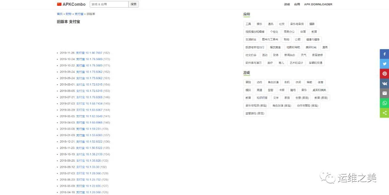The image size is (389, 195).
Task: Open the 支付宝 10.1.20.568 version link
Action: [x=88, y=192]
